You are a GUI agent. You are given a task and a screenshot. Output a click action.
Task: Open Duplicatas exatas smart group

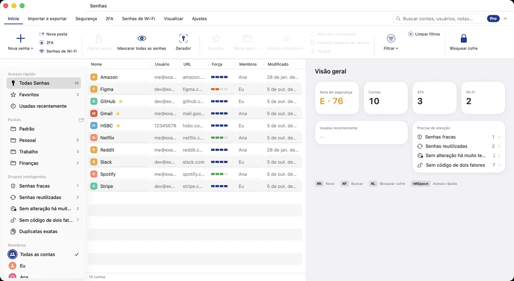(44, 231)
